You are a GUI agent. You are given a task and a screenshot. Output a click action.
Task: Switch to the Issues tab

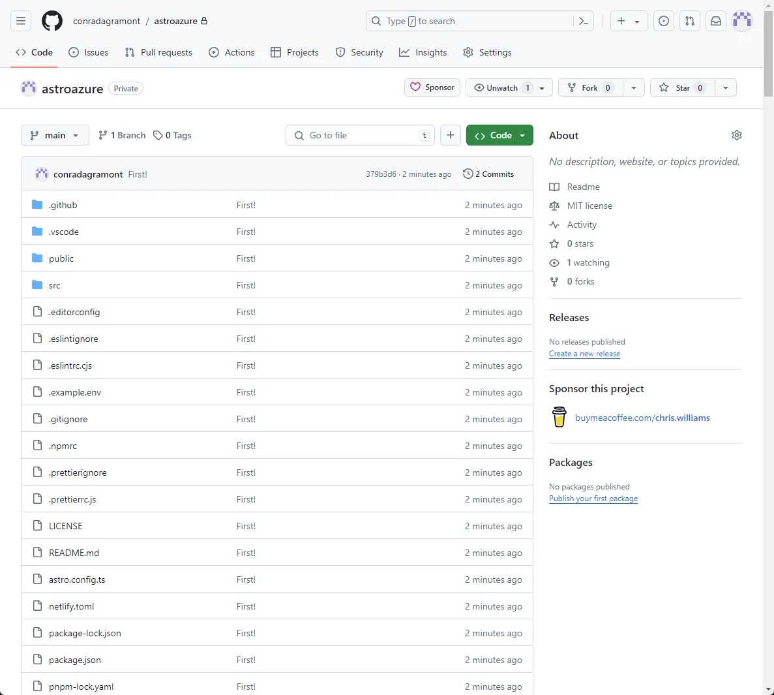coord(89,52)
